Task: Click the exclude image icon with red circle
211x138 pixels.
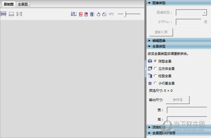Action: (x=81, y=14)
